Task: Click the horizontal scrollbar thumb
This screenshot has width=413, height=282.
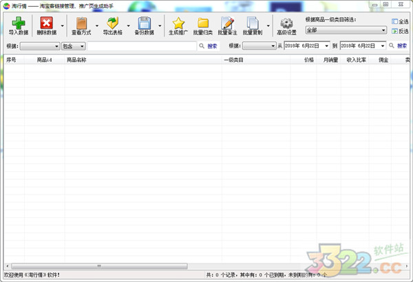Action: pyautogui.click(x=99, y=266)
